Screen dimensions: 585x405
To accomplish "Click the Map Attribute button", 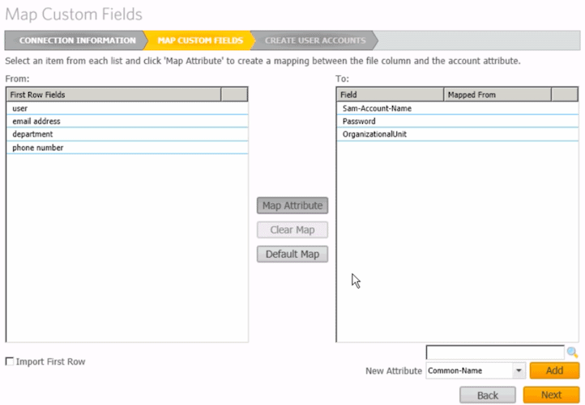I will tap(292, 205).
